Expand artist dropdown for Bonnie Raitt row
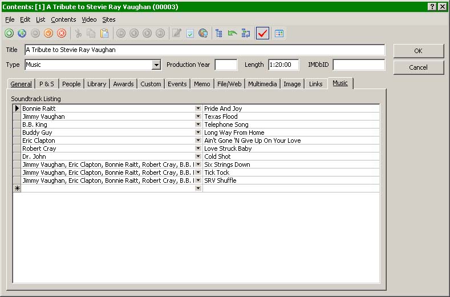The image size is (450, 297). point(198,109)
